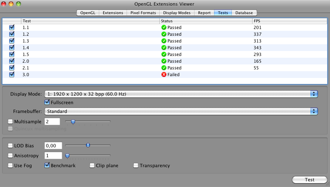Click the green Passed icon for test 1.4
Viewport: 330px width, 187px height.
(164, 47)
